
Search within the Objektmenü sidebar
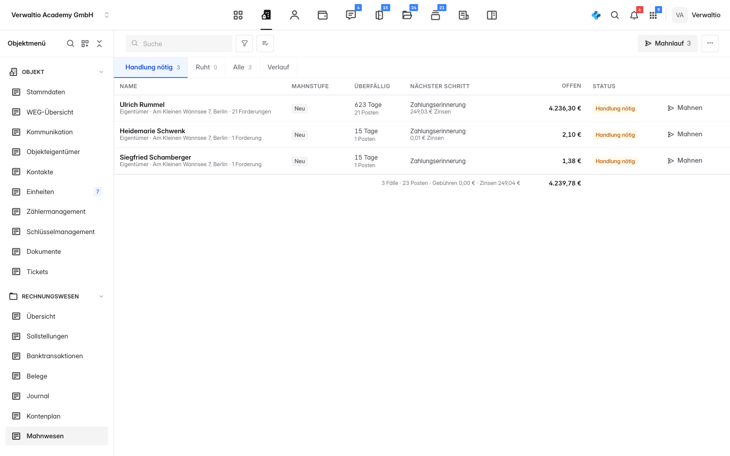(70, 44)
